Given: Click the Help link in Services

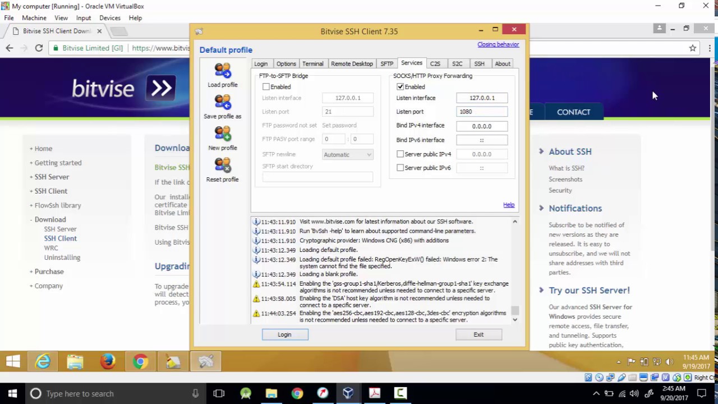Looking at the screenshot, I should pos(509,205).
